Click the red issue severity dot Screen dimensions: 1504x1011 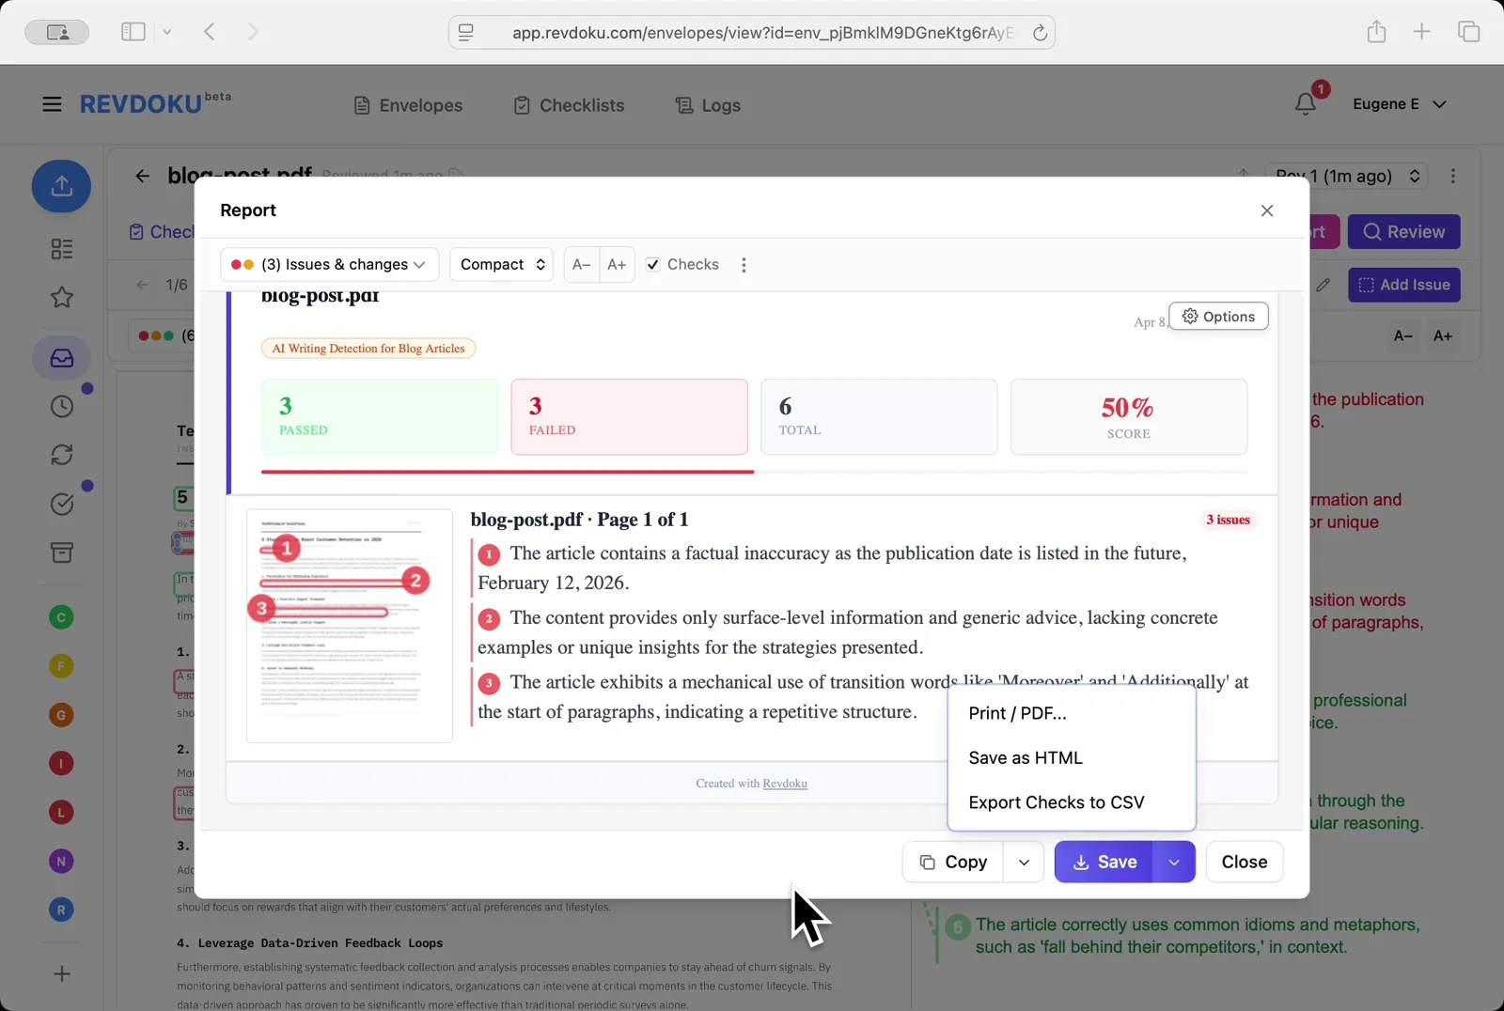pyautogui.click(x=238, y=264)
